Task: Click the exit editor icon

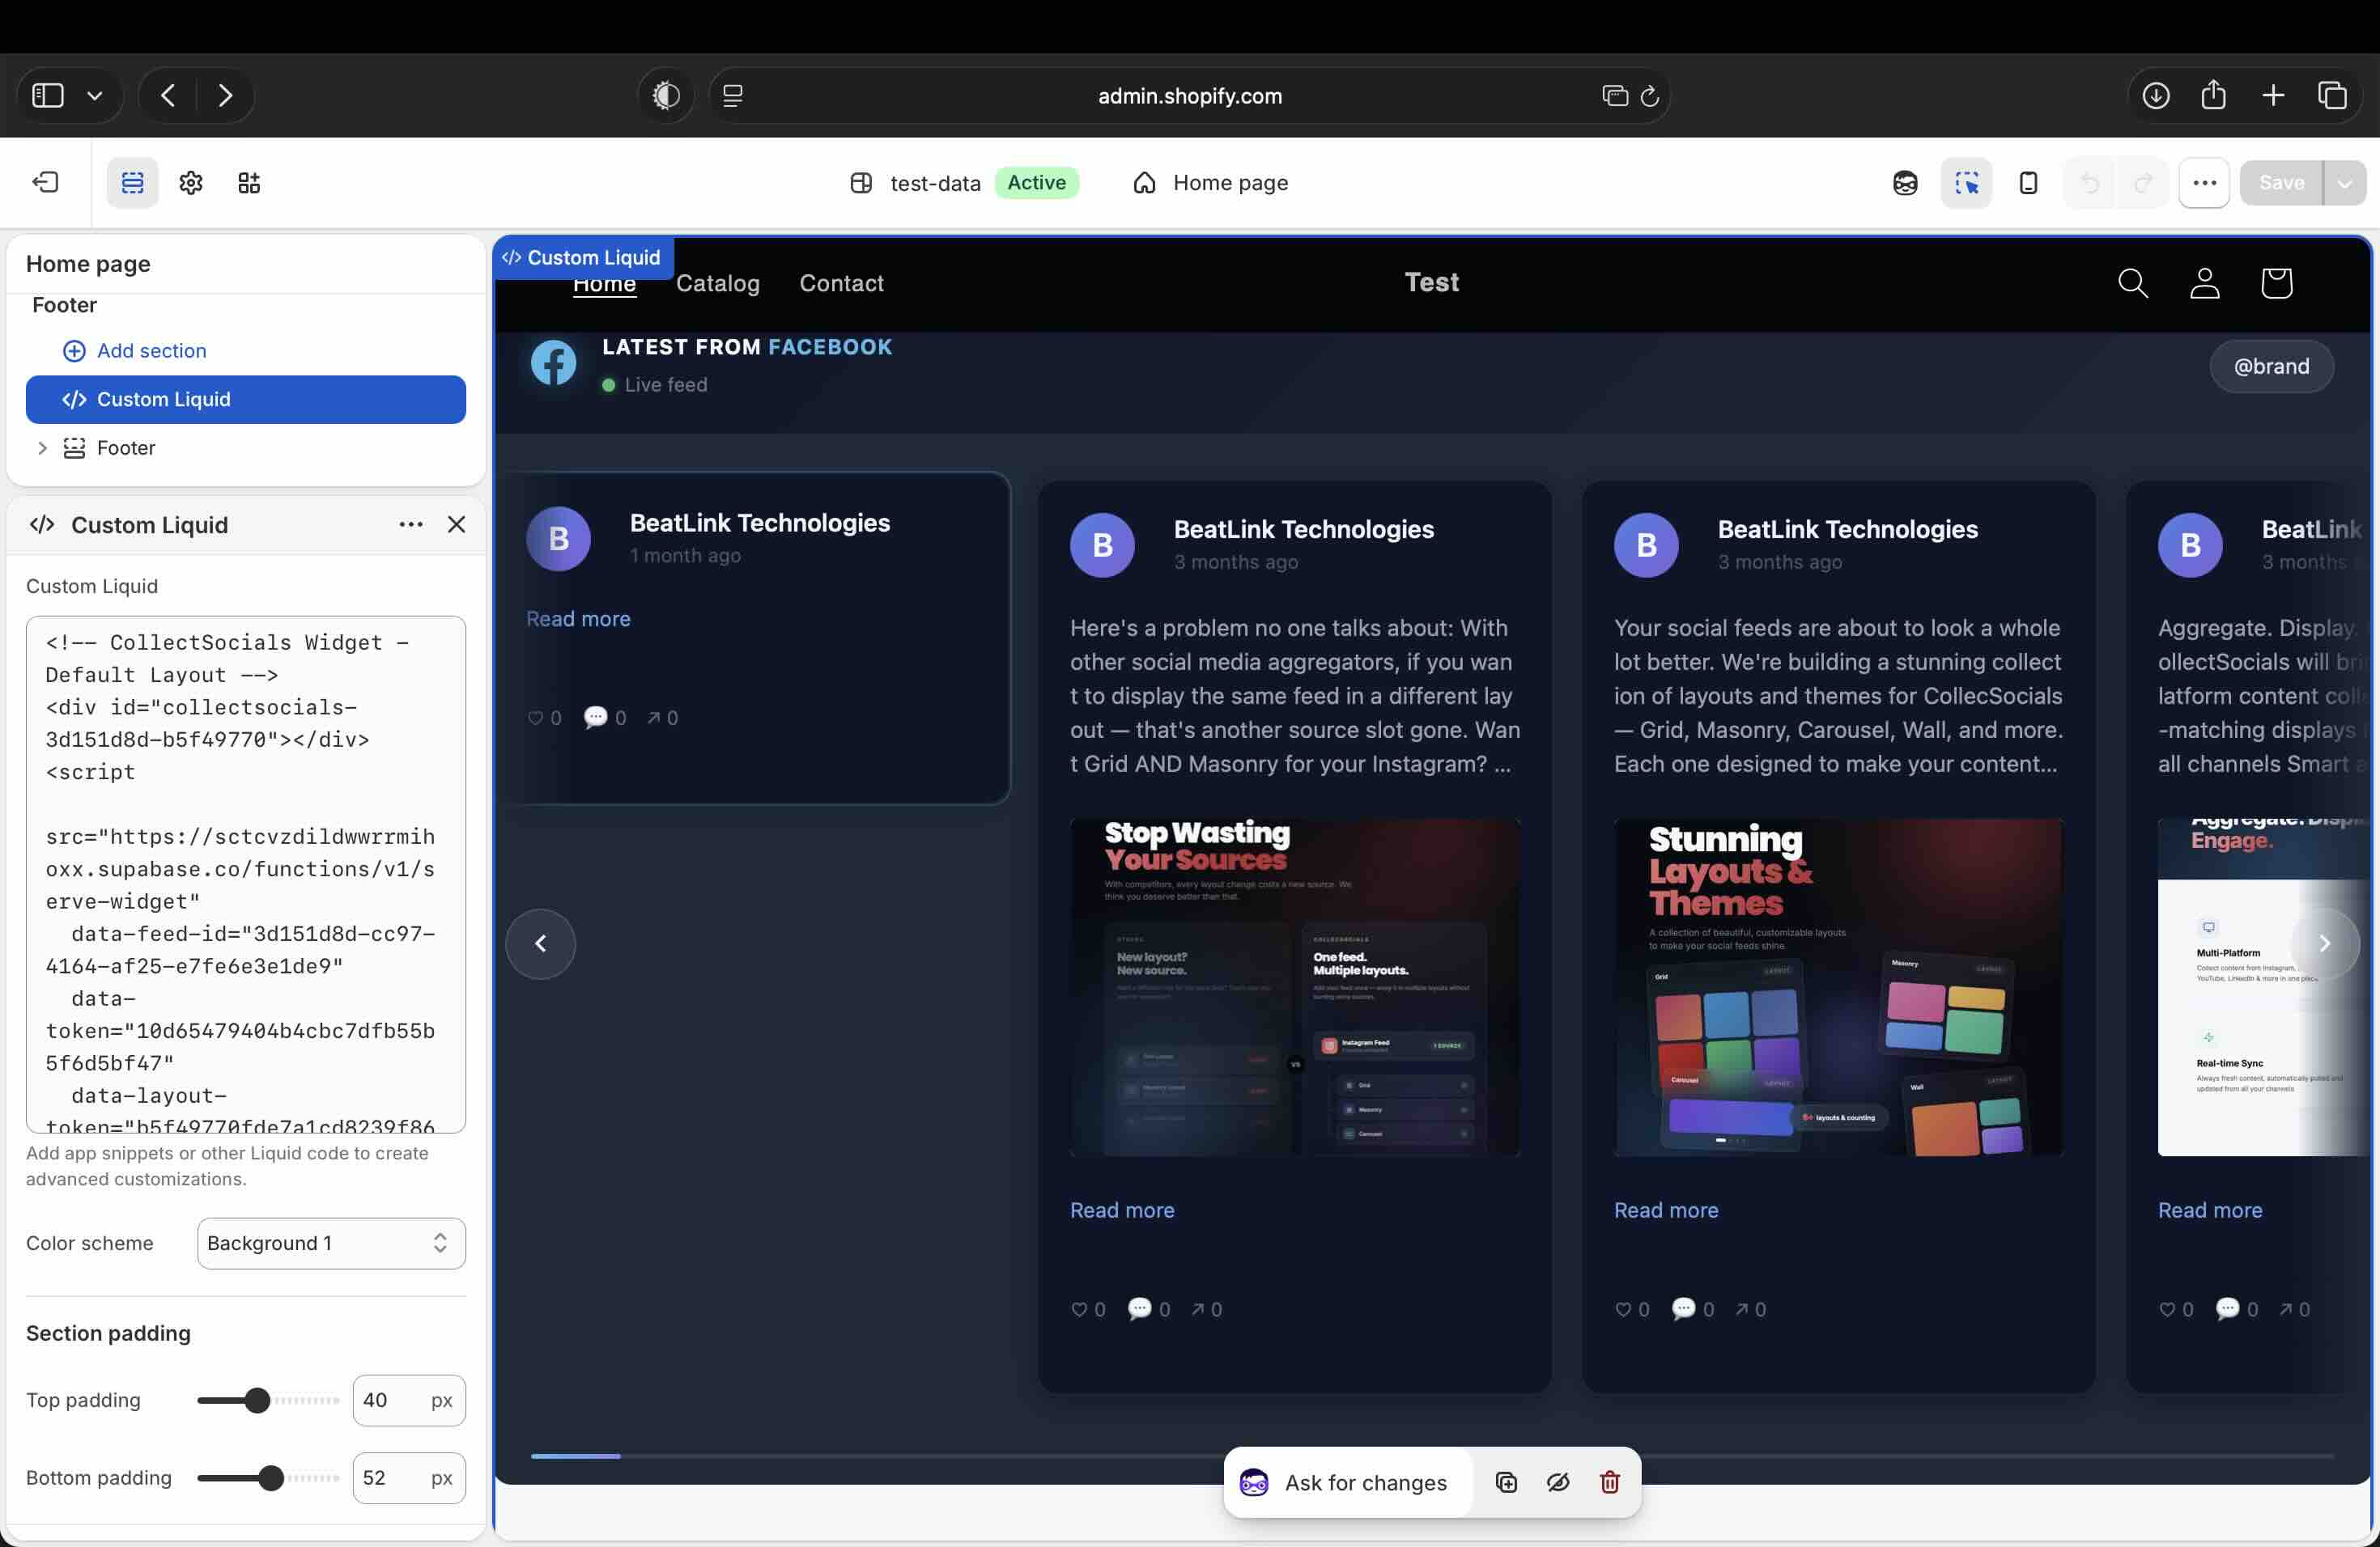Action: click(46, 183)
